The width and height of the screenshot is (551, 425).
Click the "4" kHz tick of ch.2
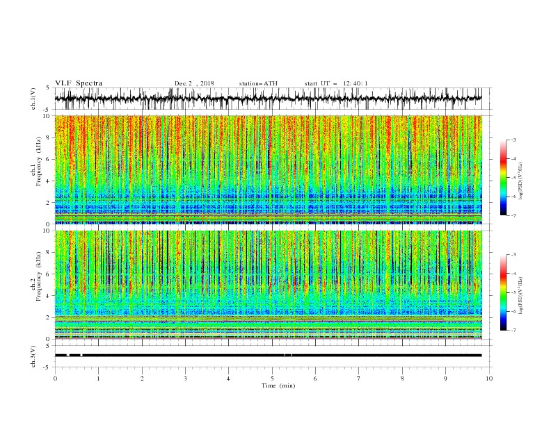pos(49,296)
